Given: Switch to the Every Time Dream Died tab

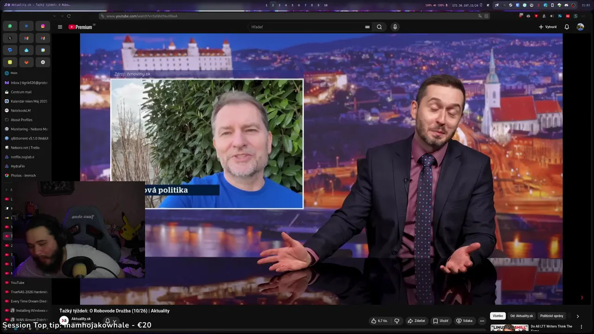Looking at the screenshot, I should [26, 301].
